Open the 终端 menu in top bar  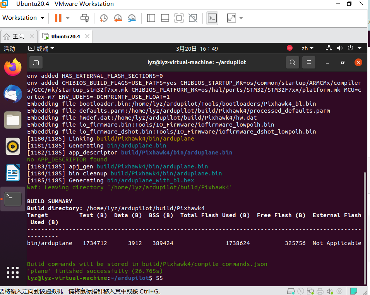pos(42,48)
